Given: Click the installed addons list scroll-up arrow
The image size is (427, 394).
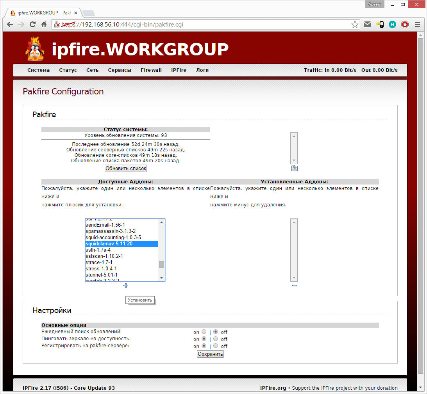Looking at the screenshot, I should coord(294,222).
